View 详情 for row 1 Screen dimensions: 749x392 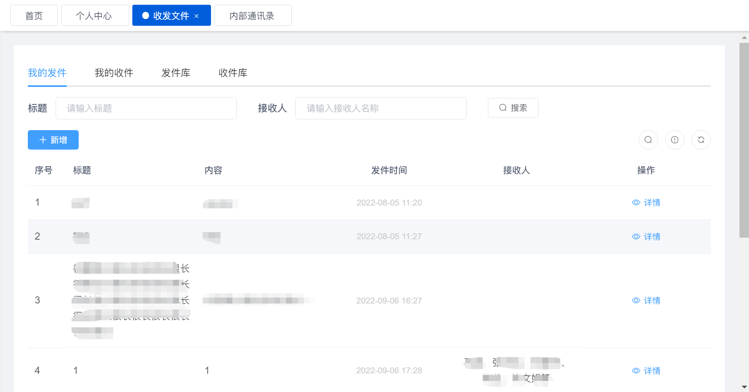point(646,203)
